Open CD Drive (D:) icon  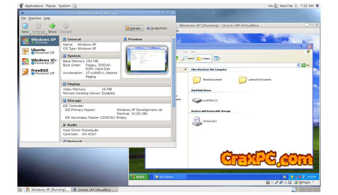196,120
